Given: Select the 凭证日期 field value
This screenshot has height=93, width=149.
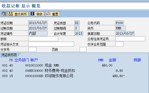Looking at the screenshot, I should (x=38, y=23).
